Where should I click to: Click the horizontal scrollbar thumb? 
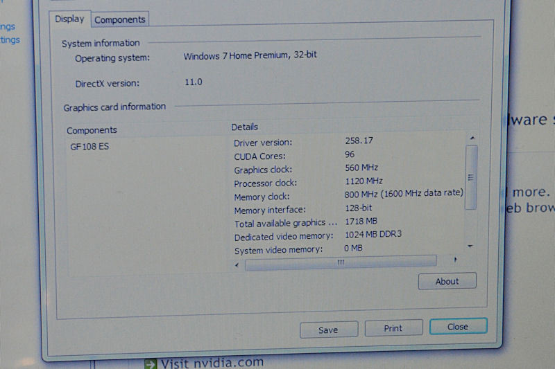[341, 262]
